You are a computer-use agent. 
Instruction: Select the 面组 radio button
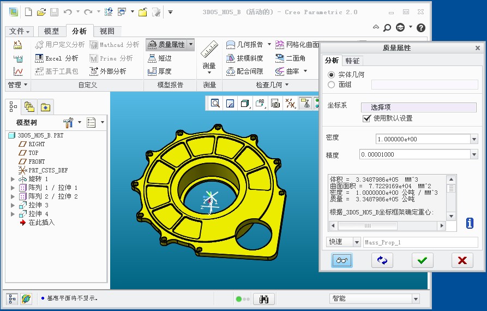pos(331,85)
